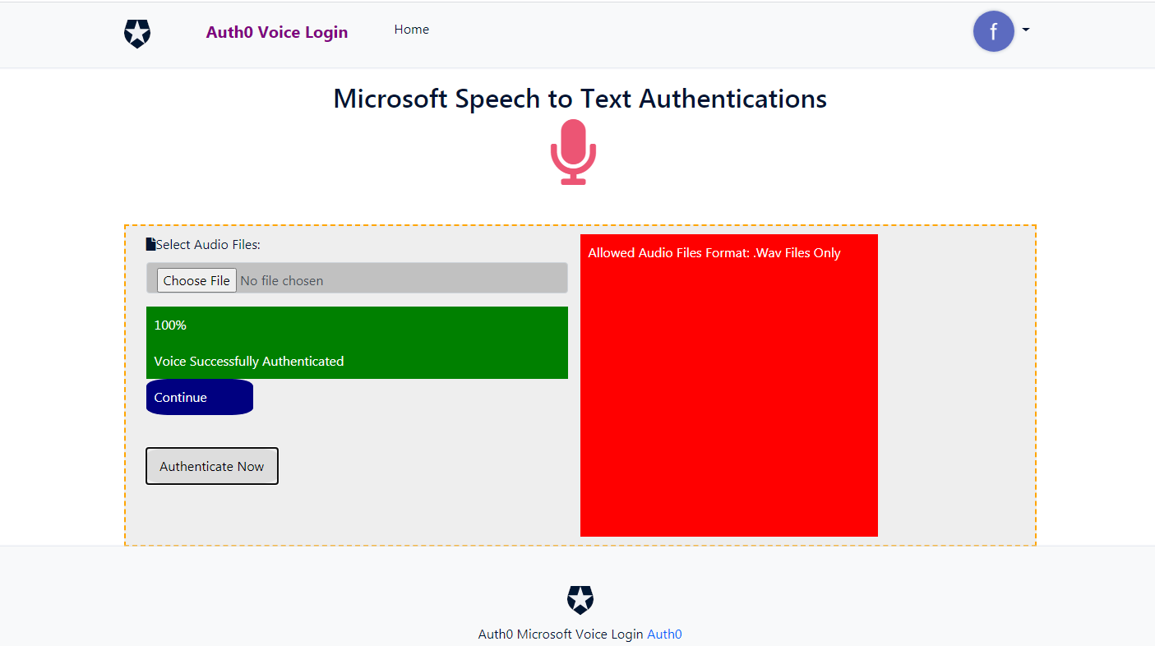This screenshot has width=1155, height=646.
Task: Click the 'Auth0 Microsoft Voice Login' footer text
Action: [x=561, y=634]
